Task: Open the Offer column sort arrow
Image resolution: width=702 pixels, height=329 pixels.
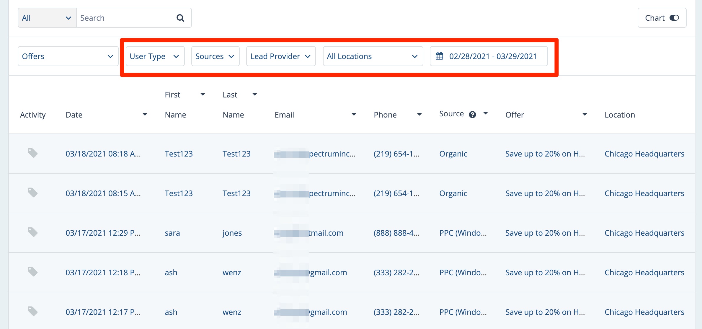Action: coord(585,115)
